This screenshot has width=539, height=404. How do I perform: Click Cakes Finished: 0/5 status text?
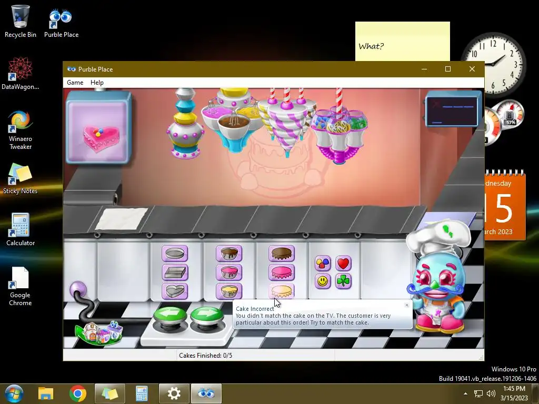click(206, 356)
